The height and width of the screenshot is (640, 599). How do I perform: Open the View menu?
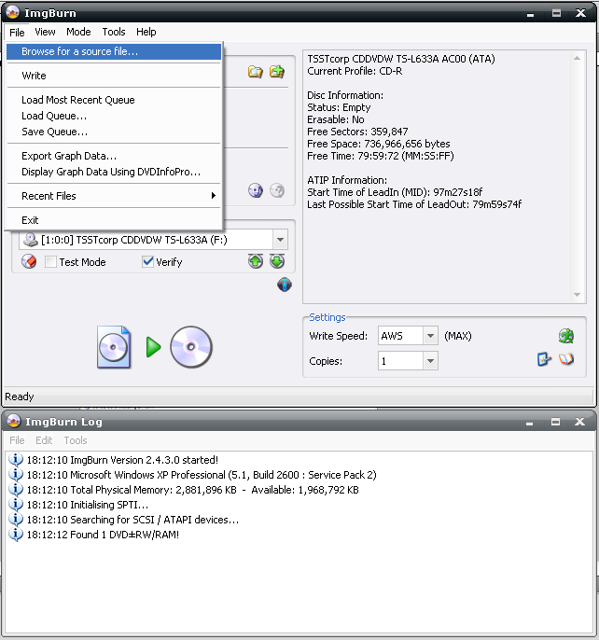coord(45,32)
